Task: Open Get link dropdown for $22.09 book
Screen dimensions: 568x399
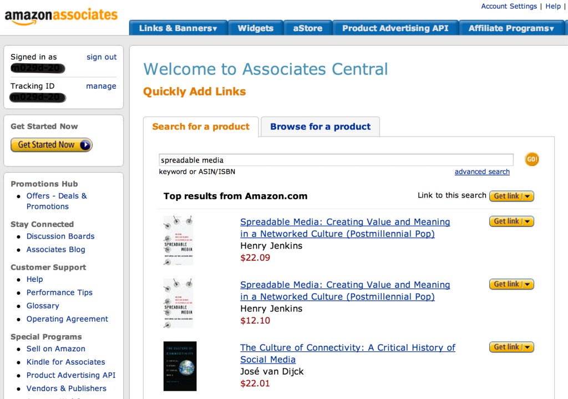Action: point(511,221)
